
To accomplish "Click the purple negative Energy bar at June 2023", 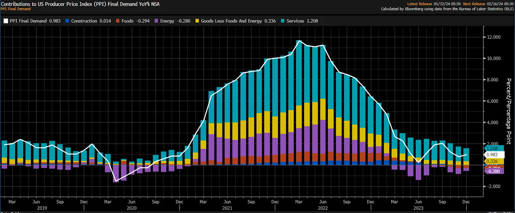I will pos(418,172).
